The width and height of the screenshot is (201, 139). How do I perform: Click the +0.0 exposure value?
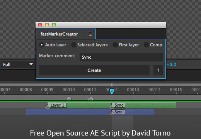(x=171, y=64)
